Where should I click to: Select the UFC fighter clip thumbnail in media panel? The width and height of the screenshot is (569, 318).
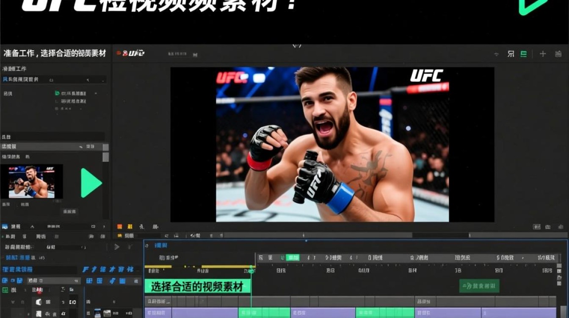tap(31, 181)
